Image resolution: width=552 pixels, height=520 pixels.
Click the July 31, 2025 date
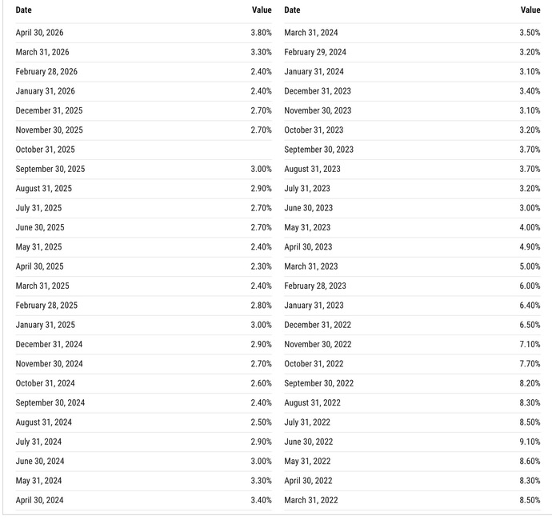point(38,208)
